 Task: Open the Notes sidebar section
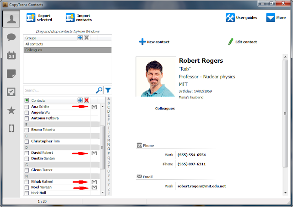(x=11, y=73)
